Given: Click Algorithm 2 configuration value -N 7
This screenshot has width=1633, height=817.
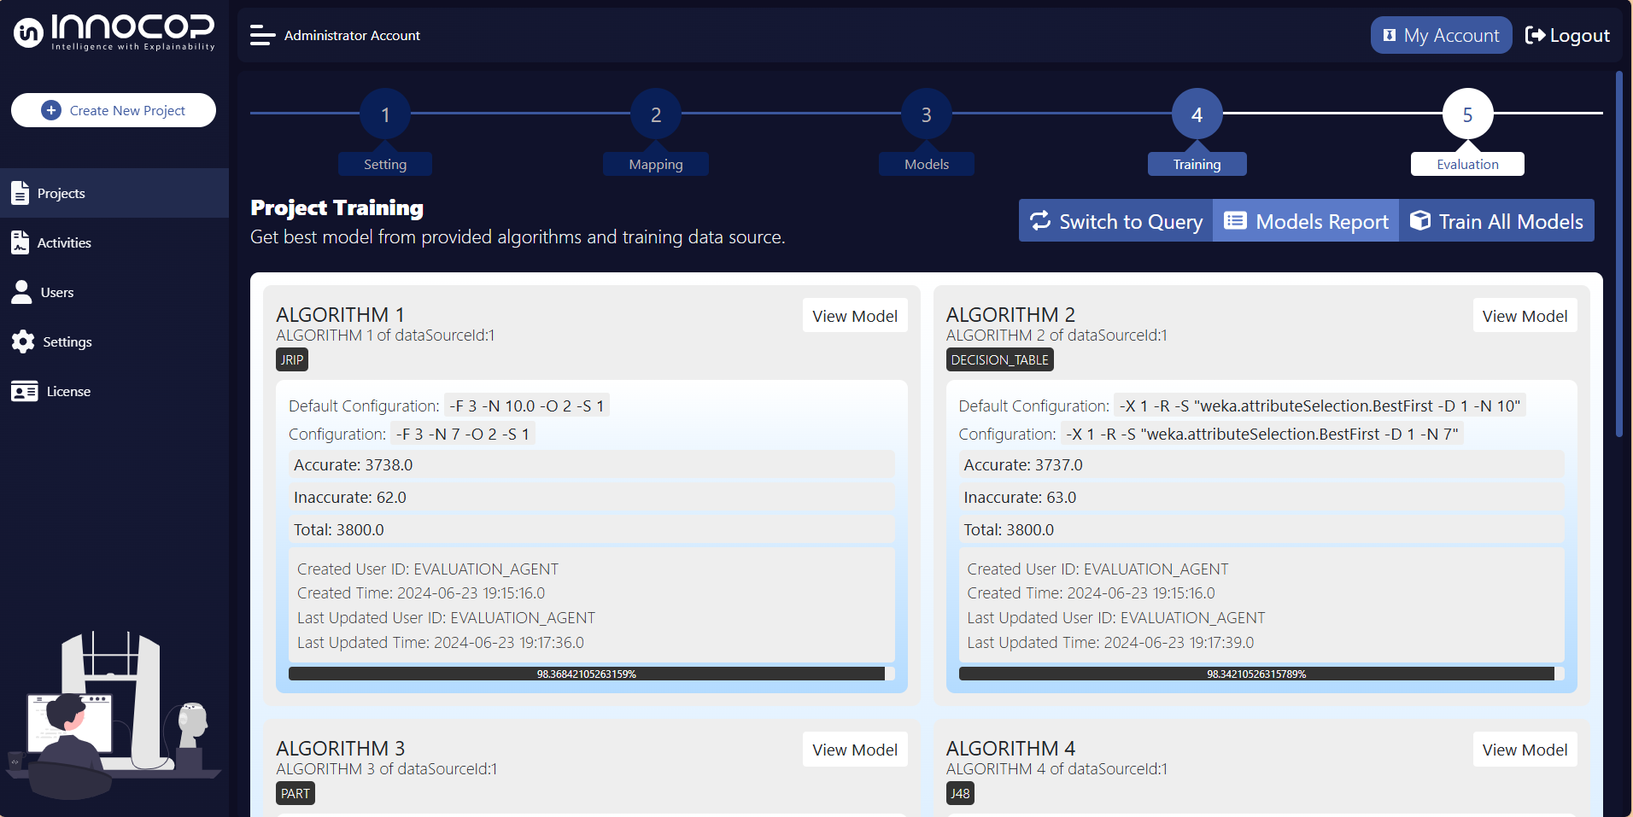Looking at the screenshot, I should pyautogui.click(x=1261, y=434).
